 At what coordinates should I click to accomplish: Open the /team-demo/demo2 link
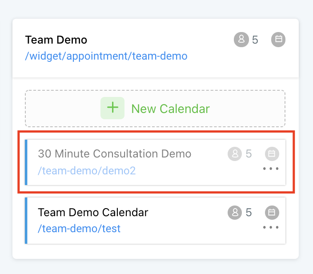click(87, 170)
